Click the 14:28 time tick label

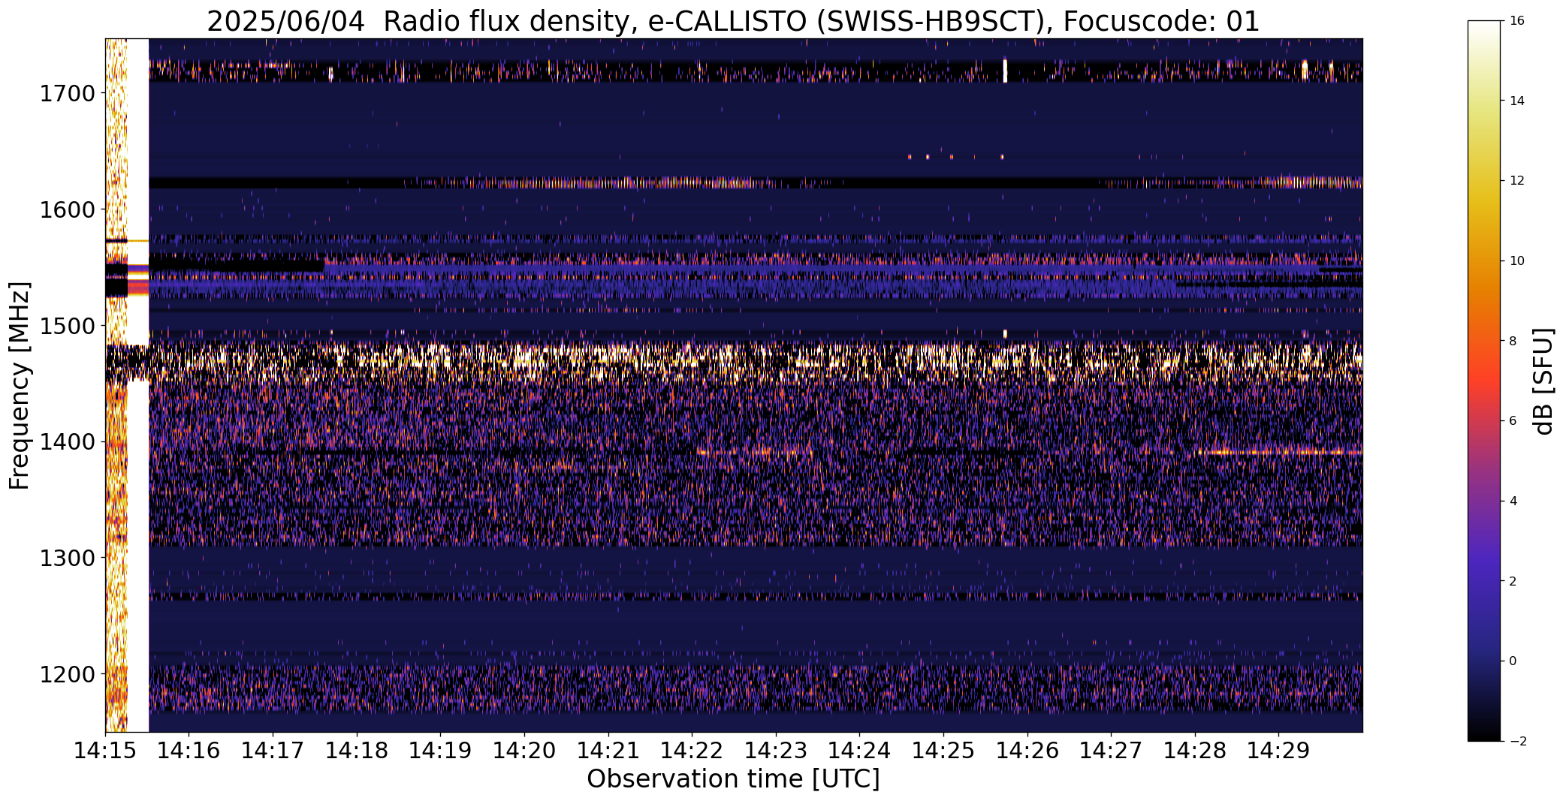pyautogui.click(x=1195, y=751)
